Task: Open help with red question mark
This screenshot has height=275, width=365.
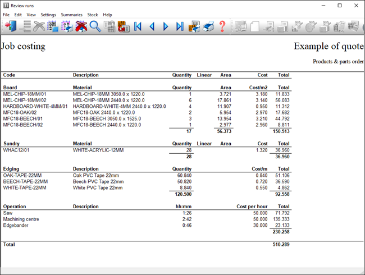Action: point(222,26)
